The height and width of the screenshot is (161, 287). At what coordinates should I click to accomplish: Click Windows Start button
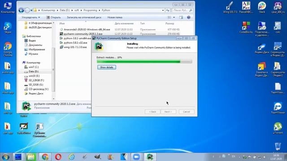tap(5, 157)
